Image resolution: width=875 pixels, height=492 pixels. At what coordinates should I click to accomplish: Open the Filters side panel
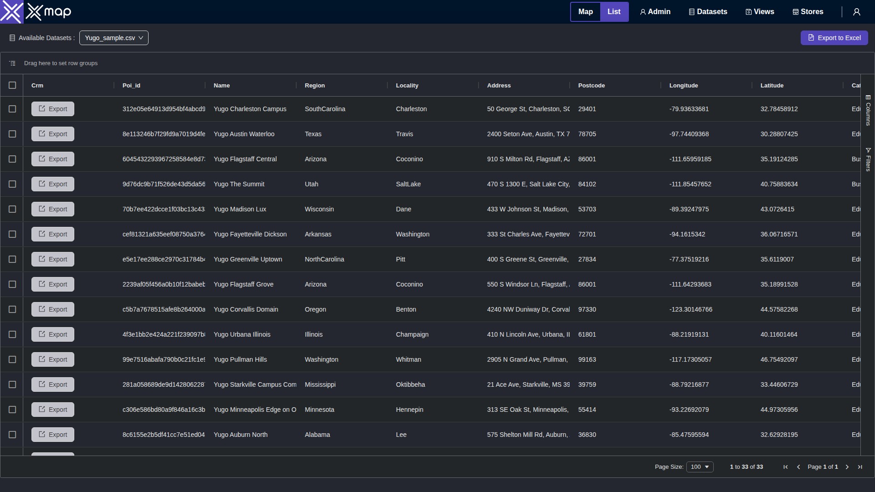868,159
